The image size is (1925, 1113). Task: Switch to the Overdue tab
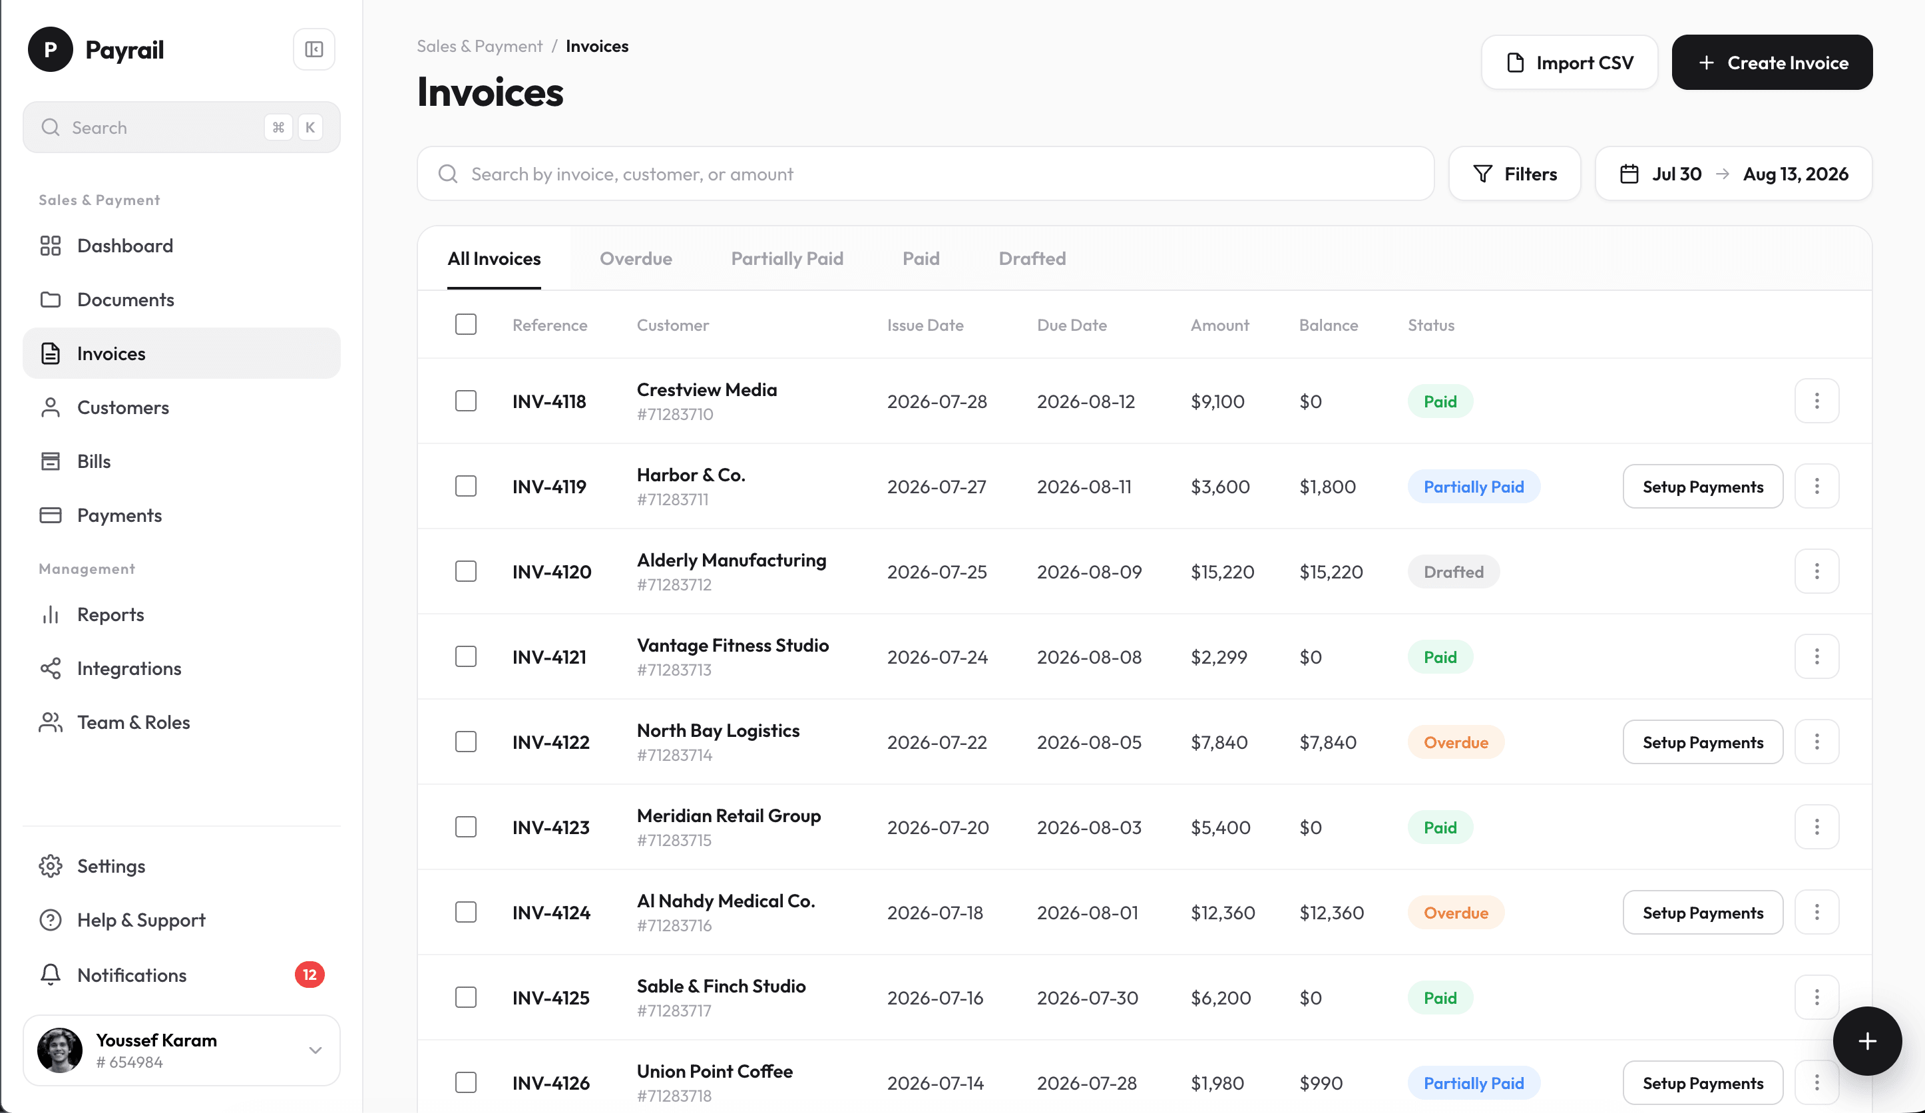point(636,259)
